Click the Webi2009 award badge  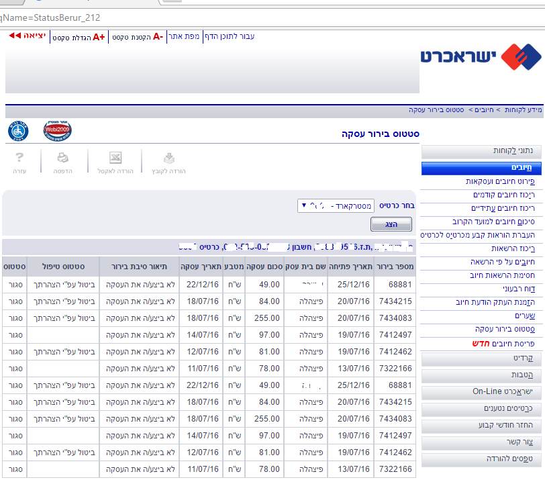(x=57, y=131)
